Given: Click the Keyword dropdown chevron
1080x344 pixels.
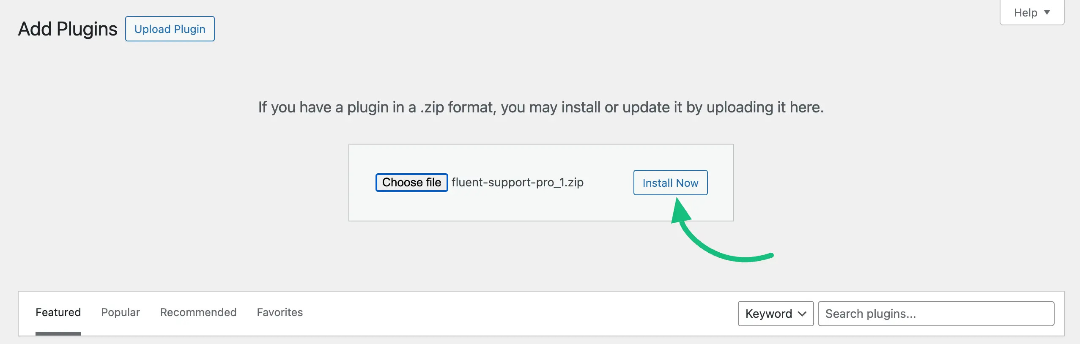Looking at the screenshot, I should (801, 314).
